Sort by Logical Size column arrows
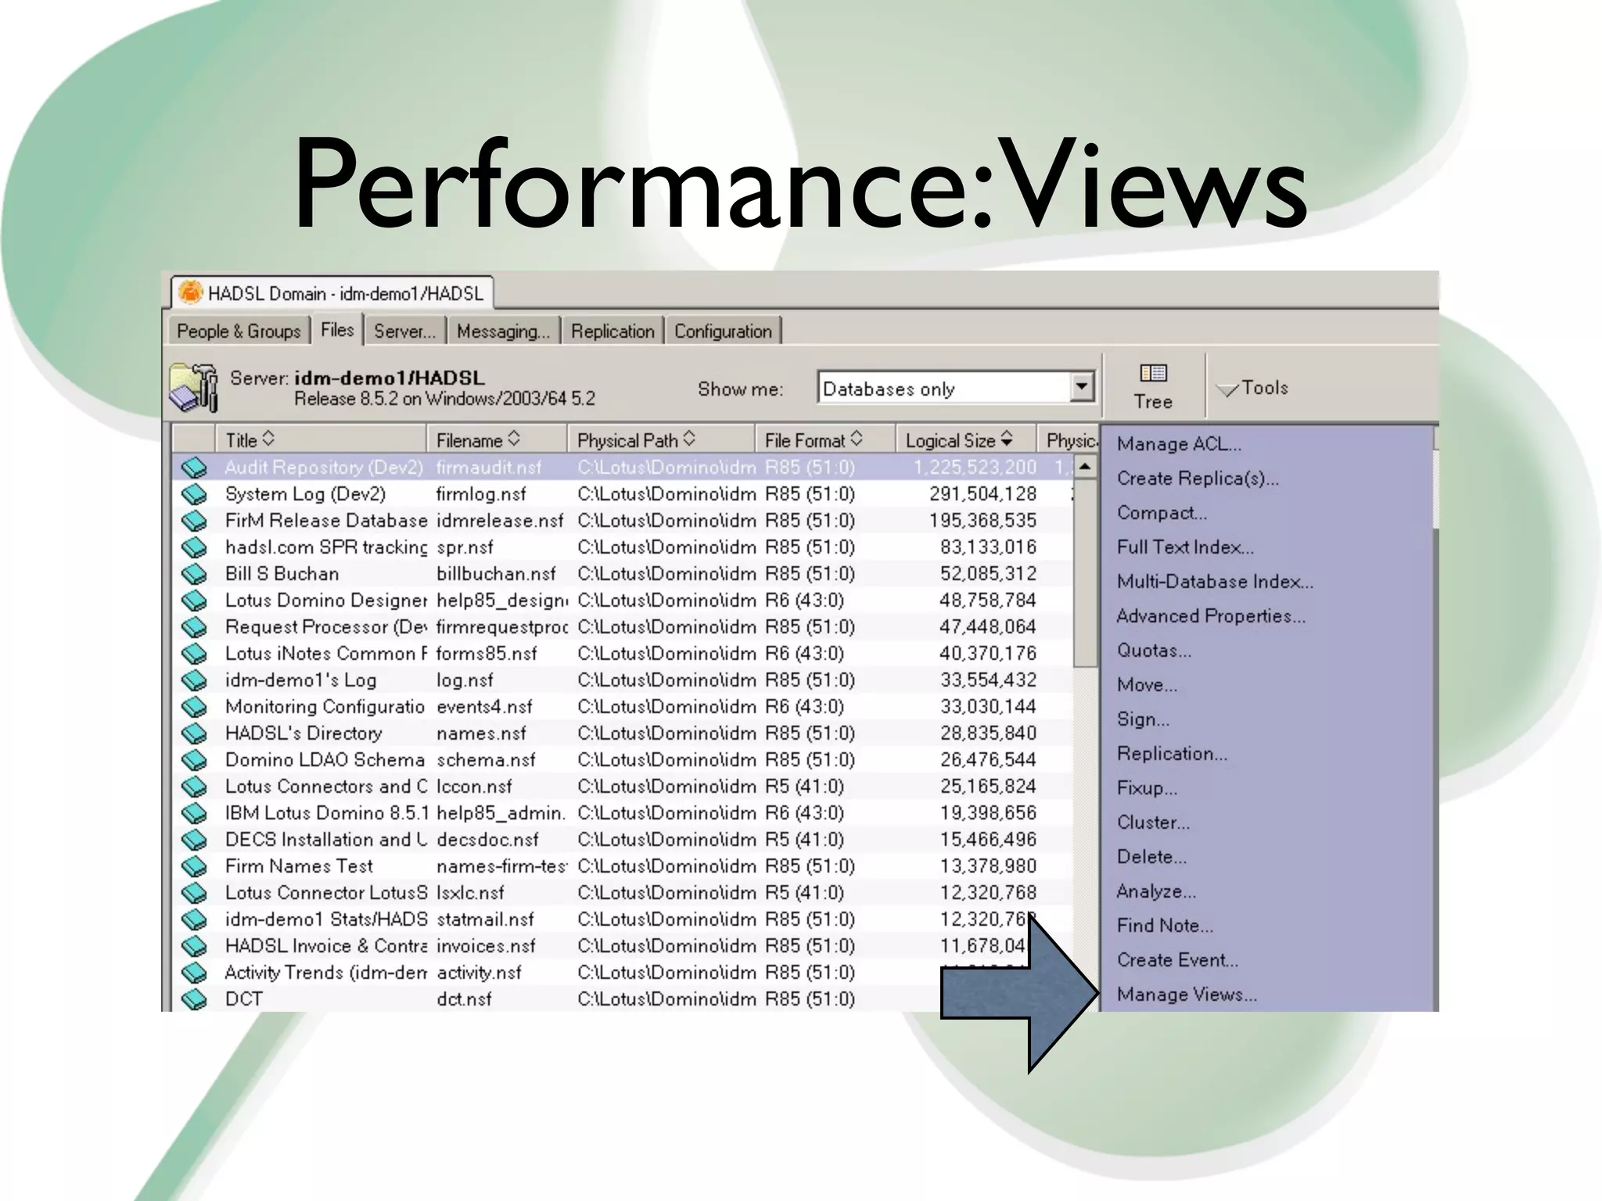Viewport: 1602px width, 1201px height. 1007,439
